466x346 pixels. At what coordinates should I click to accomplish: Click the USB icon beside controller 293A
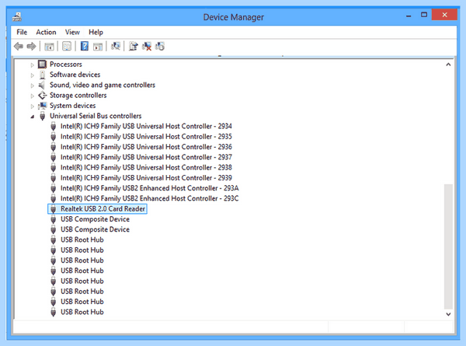tap(53, 188)
